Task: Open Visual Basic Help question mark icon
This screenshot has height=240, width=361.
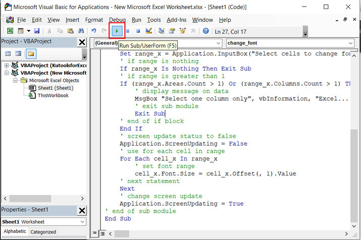Action: click(x=206, y=31)
